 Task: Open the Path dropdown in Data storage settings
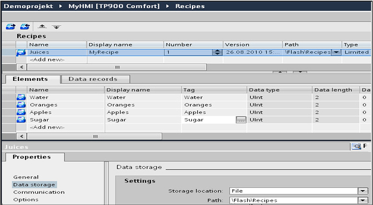(x=363, y=200)
